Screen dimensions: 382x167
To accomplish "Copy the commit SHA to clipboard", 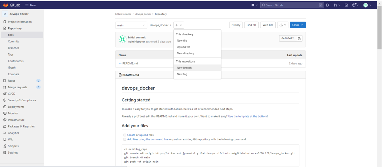I will click(x=299, y=38).
